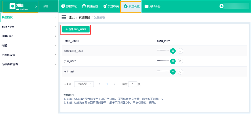Image resolution: width=251 pixels, height=114 pixels.
Task: Expand SMSHook sidebar section
Action: (x=29, y=27)
